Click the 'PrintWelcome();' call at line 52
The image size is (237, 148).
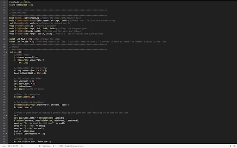[x=23, y=107]
